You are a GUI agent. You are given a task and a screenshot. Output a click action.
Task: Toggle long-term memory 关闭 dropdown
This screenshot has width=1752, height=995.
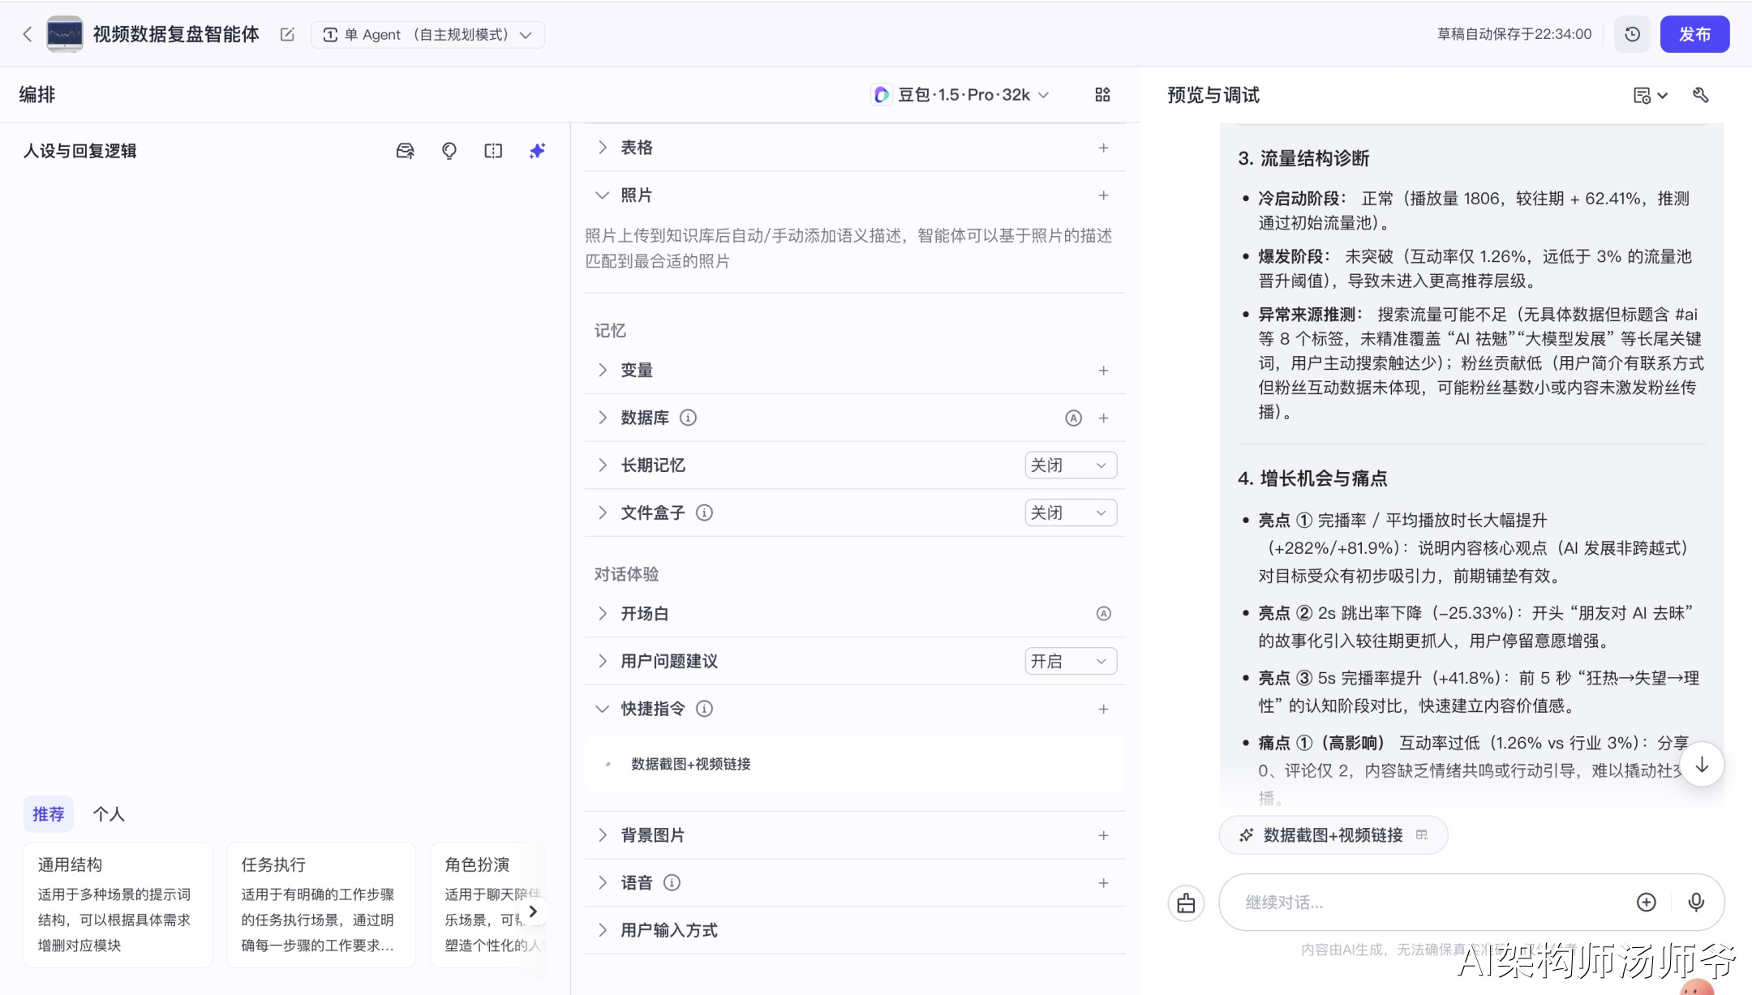tap(1070, 465)
